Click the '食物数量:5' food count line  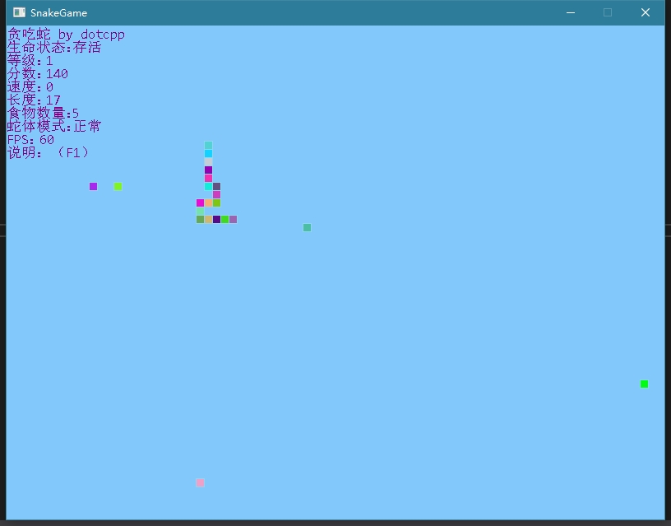point(44,113)
